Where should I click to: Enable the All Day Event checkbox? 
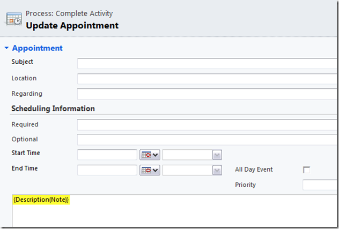[x=307, y=170]
